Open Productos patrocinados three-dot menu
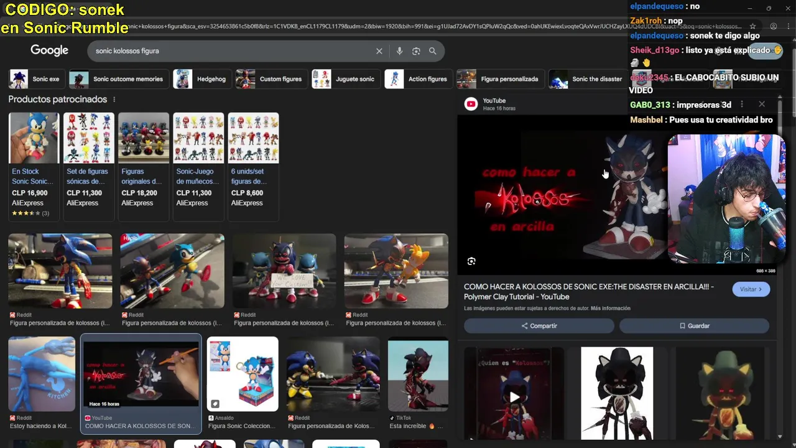 coord(114,100)
